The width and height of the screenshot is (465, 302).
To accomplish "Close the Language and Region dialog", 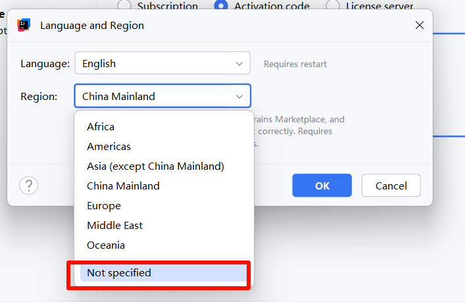I will [x=420, y=26].
